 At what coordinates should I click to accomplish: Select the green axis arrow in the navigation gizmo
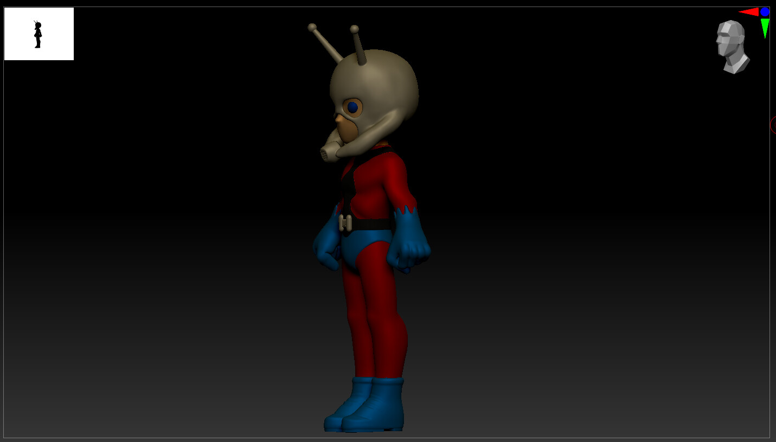coord(764,24)
